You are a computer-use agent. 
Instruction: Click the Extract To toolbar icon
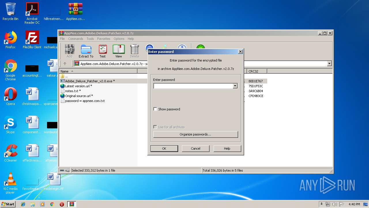[86, 51]
